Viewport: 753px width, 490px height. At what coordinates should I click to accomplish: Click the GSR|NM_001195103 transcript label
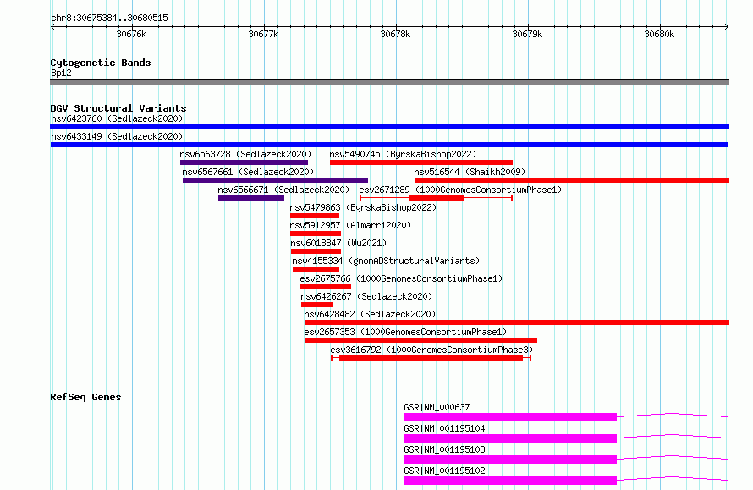point(444,449)
